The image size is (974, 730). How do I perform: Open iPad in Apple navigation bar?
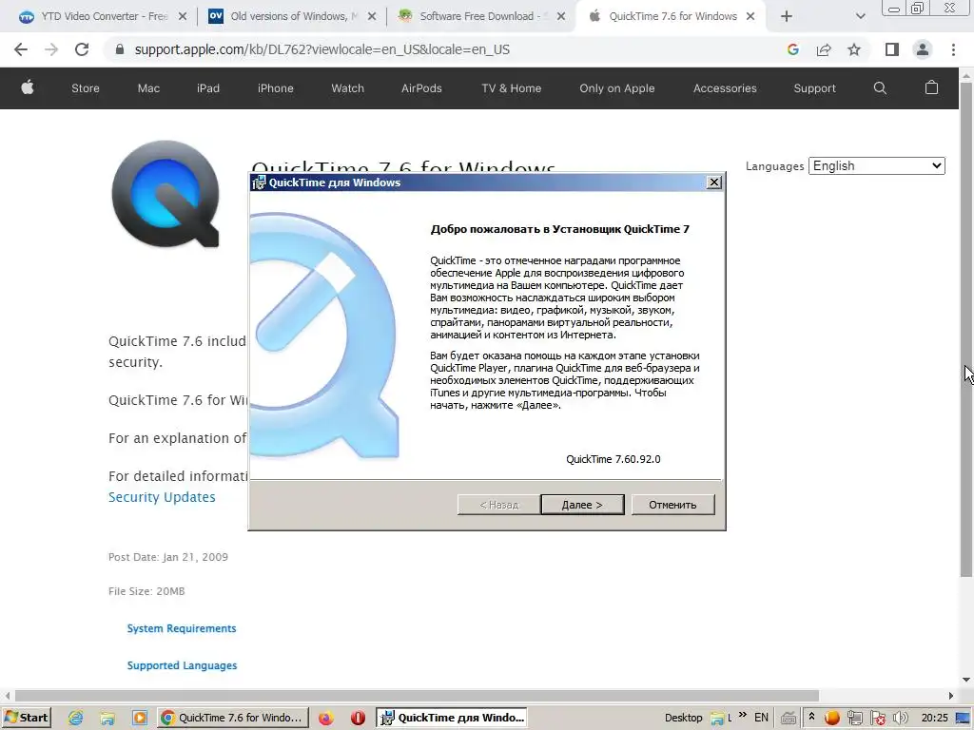[208, 88]
